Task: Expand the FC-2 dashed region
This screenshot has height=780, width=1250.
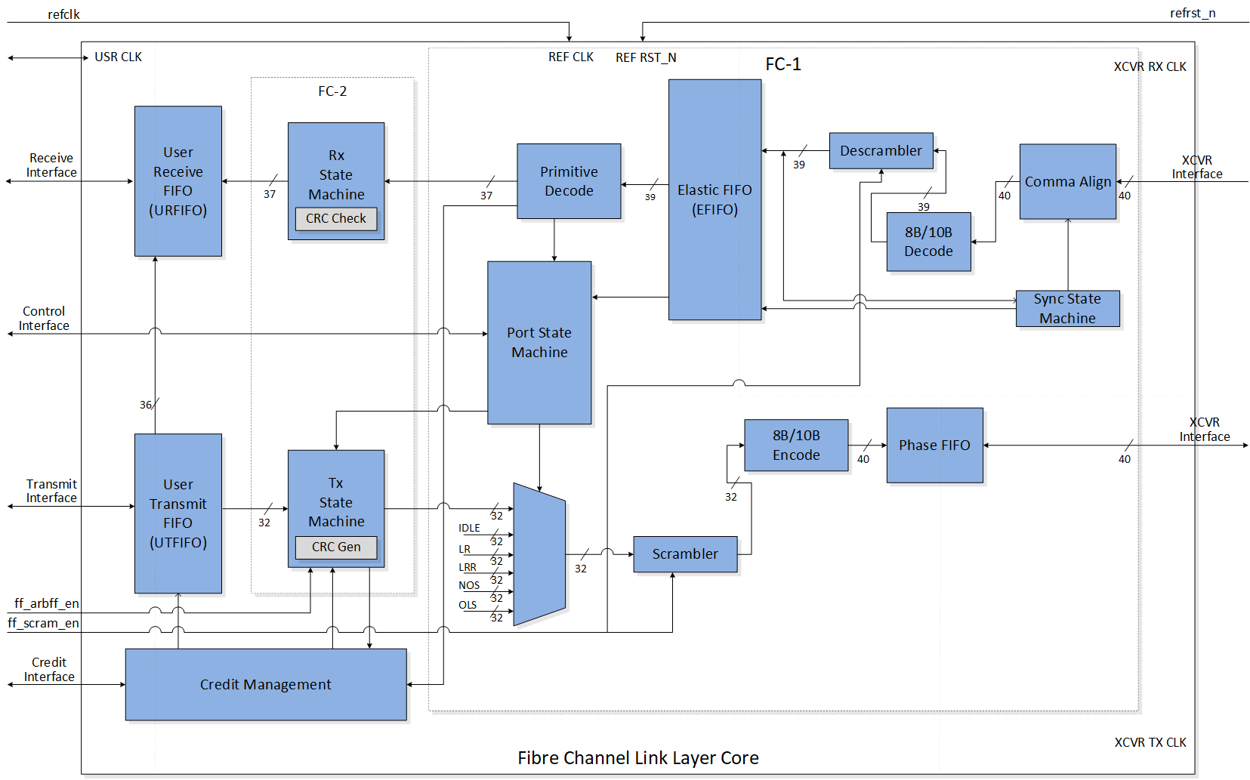Action: [x=332, y=91]
